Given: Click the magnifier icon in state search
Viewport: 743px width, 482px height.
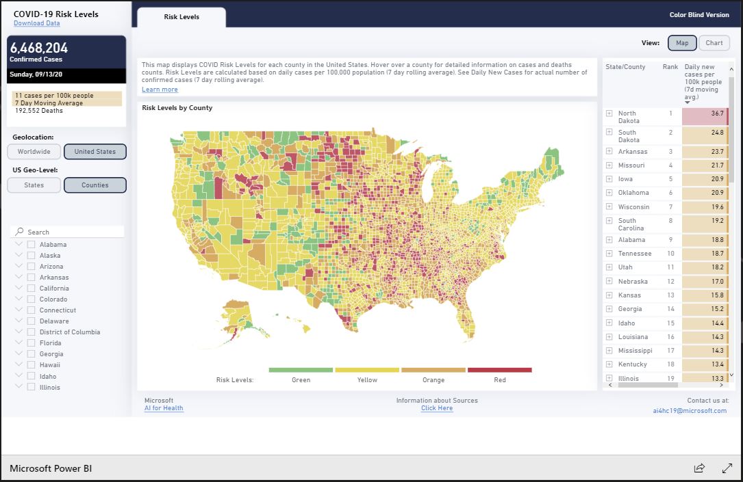Looking at the screenshot, I should 19,232.
